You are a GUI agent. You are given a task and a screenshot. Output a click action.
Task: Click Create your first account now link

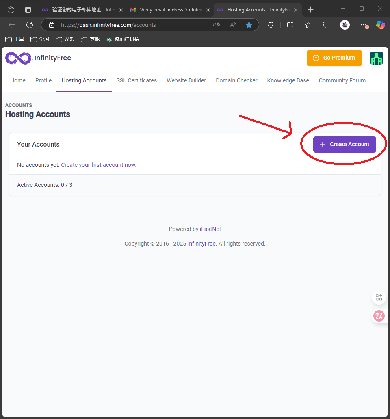[x=99, y=165]
